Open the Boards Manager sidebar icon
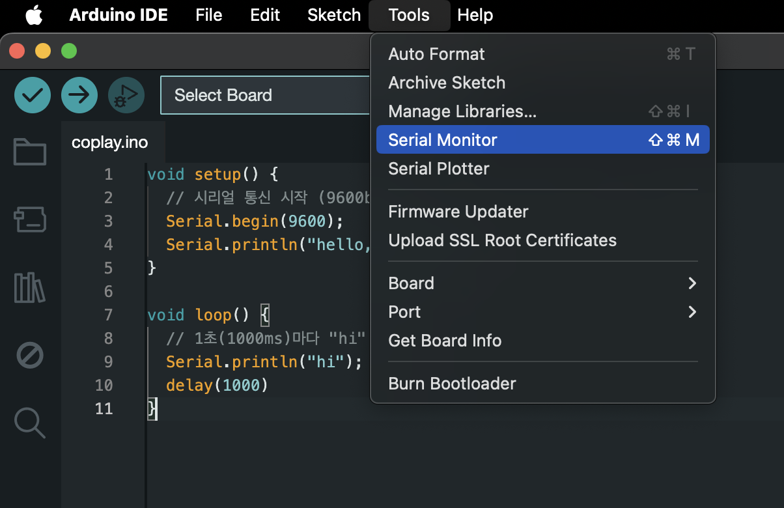The image size is (784, 508). 30,219
